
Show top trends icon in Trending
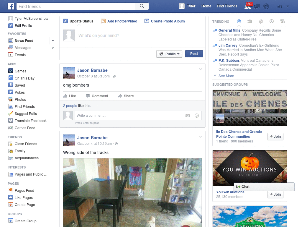click(x=239, y=21)
